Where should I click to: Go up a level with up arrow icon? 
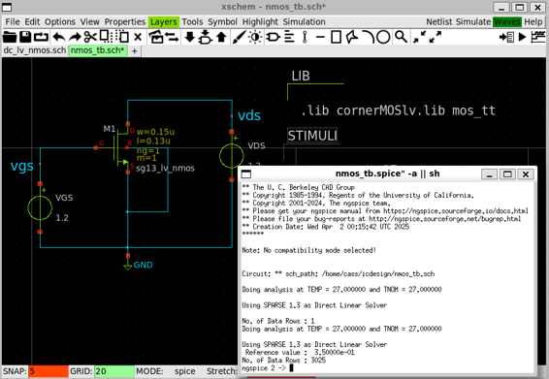[x=221, y=37]
